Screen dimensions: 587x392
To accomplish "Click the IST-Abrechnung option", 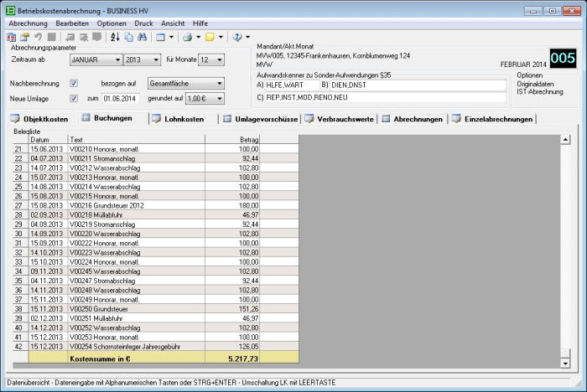I will (x=540, y=91).
